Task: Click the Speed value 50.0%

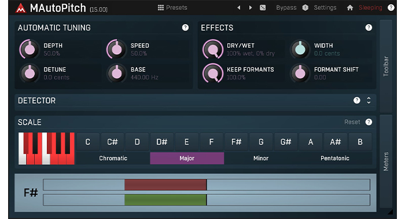Action: tap(139, 54)
